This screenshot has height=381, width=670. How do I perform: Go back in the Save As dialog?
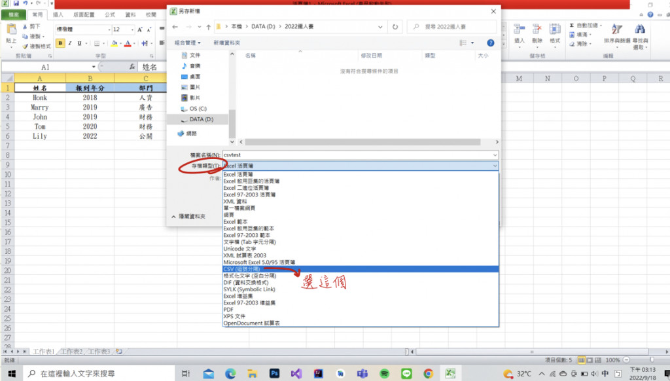point(175,26)
